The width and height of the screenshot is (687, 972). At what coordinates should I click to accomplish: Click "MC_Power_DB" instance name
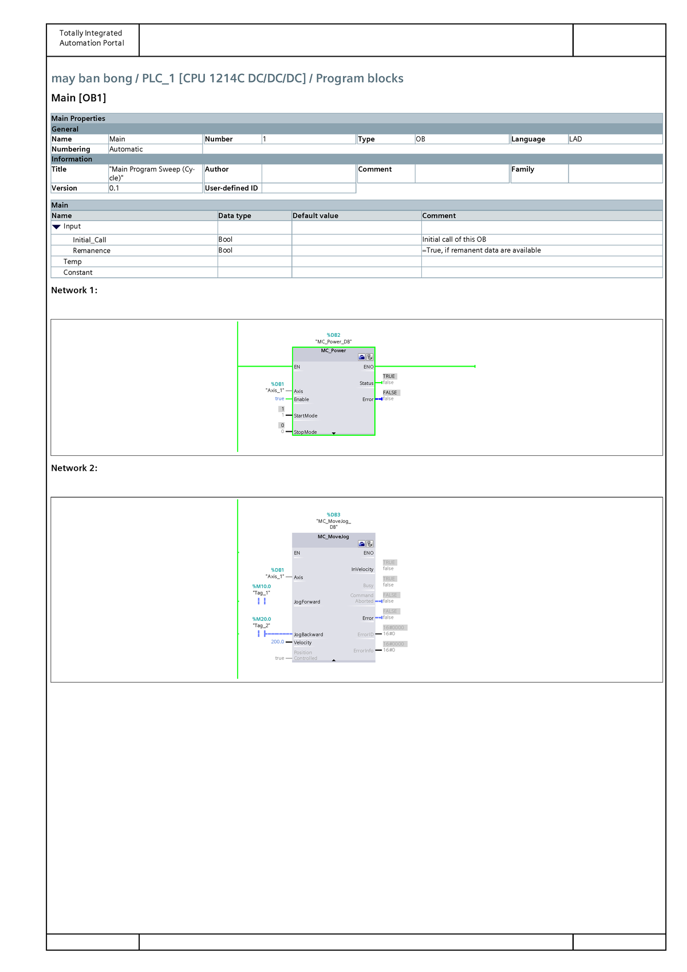pos(333,342)
